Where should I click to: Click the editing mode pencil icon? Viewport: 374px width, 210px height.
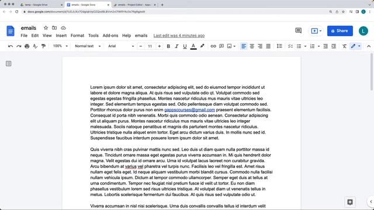[x=353, y=46]
